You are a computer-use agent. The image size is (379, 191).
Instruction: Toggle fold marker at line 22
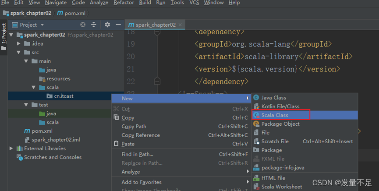click(157, 81)
